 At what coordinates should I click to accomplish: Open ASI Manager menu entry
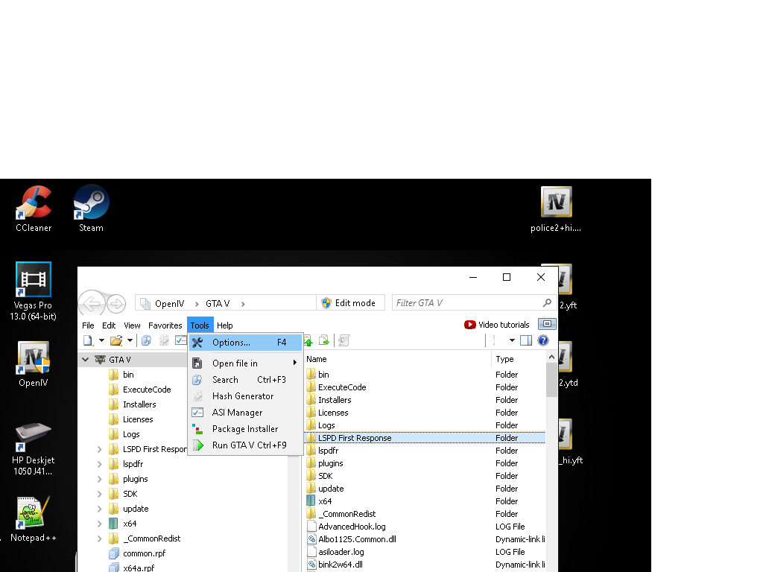tap(246, 413)
